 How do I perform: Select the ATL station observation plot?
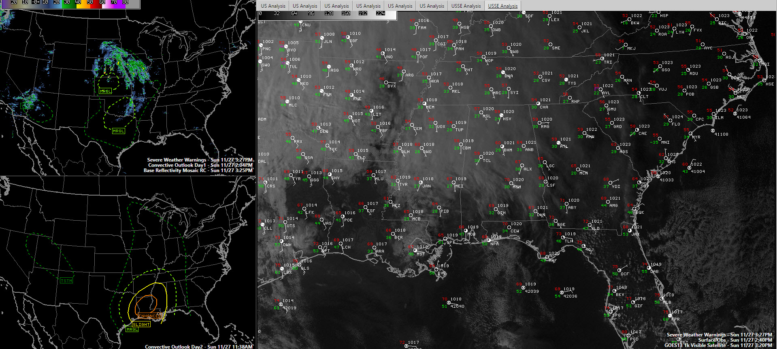[x=559, y=143]
